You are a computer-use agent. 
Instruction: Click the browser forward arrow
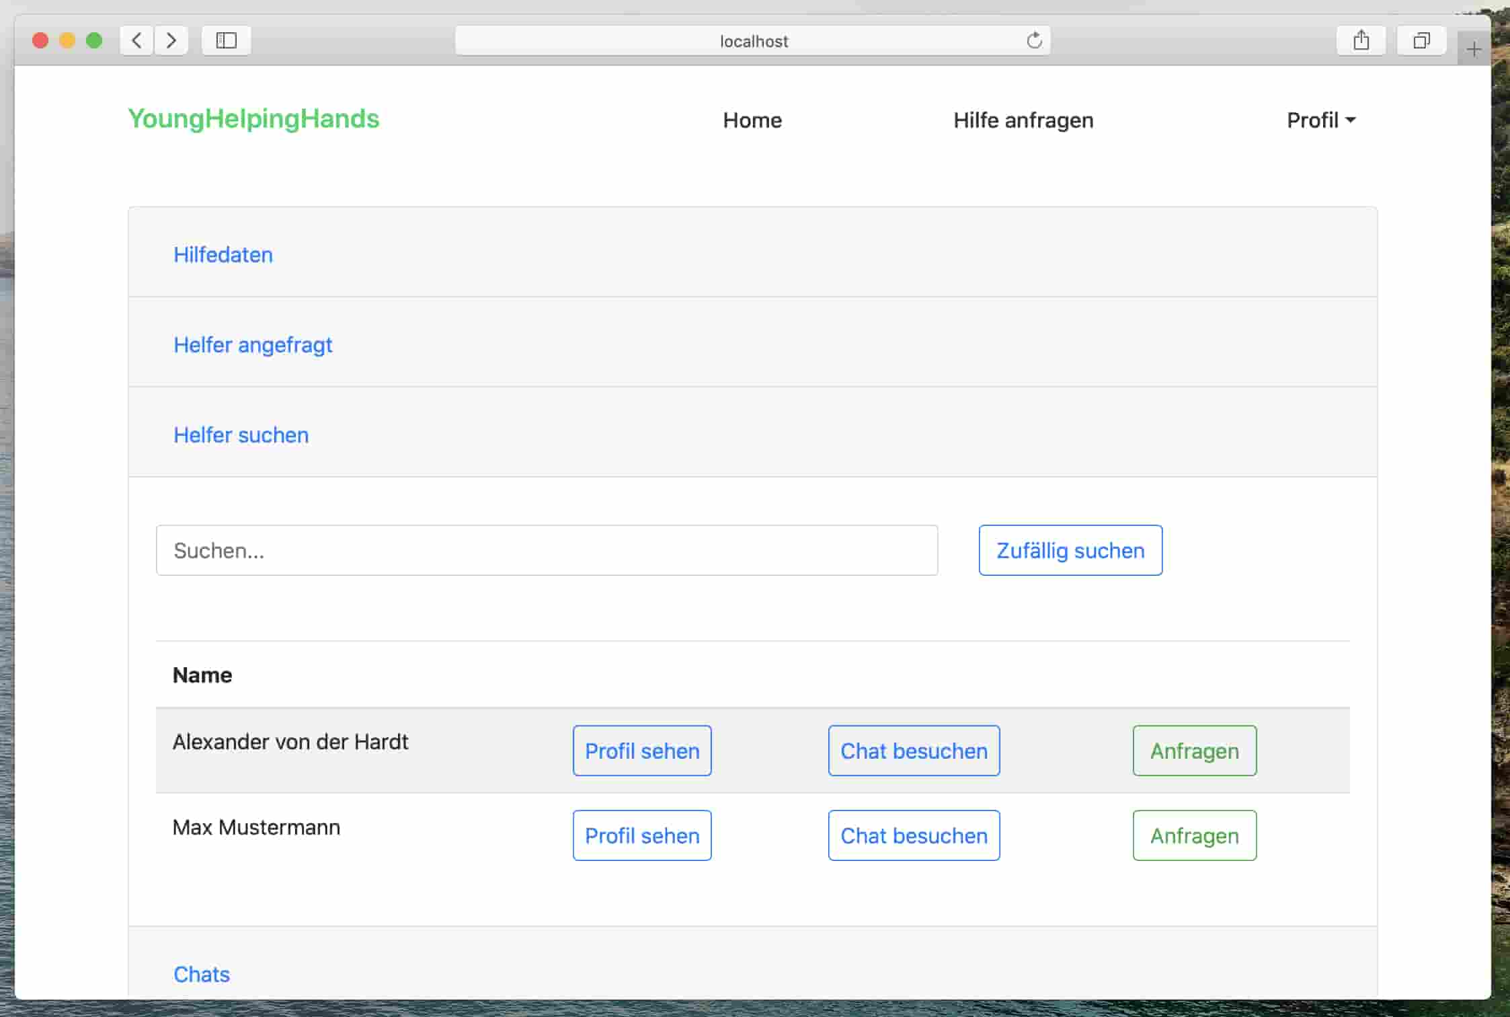coord(171,40)
